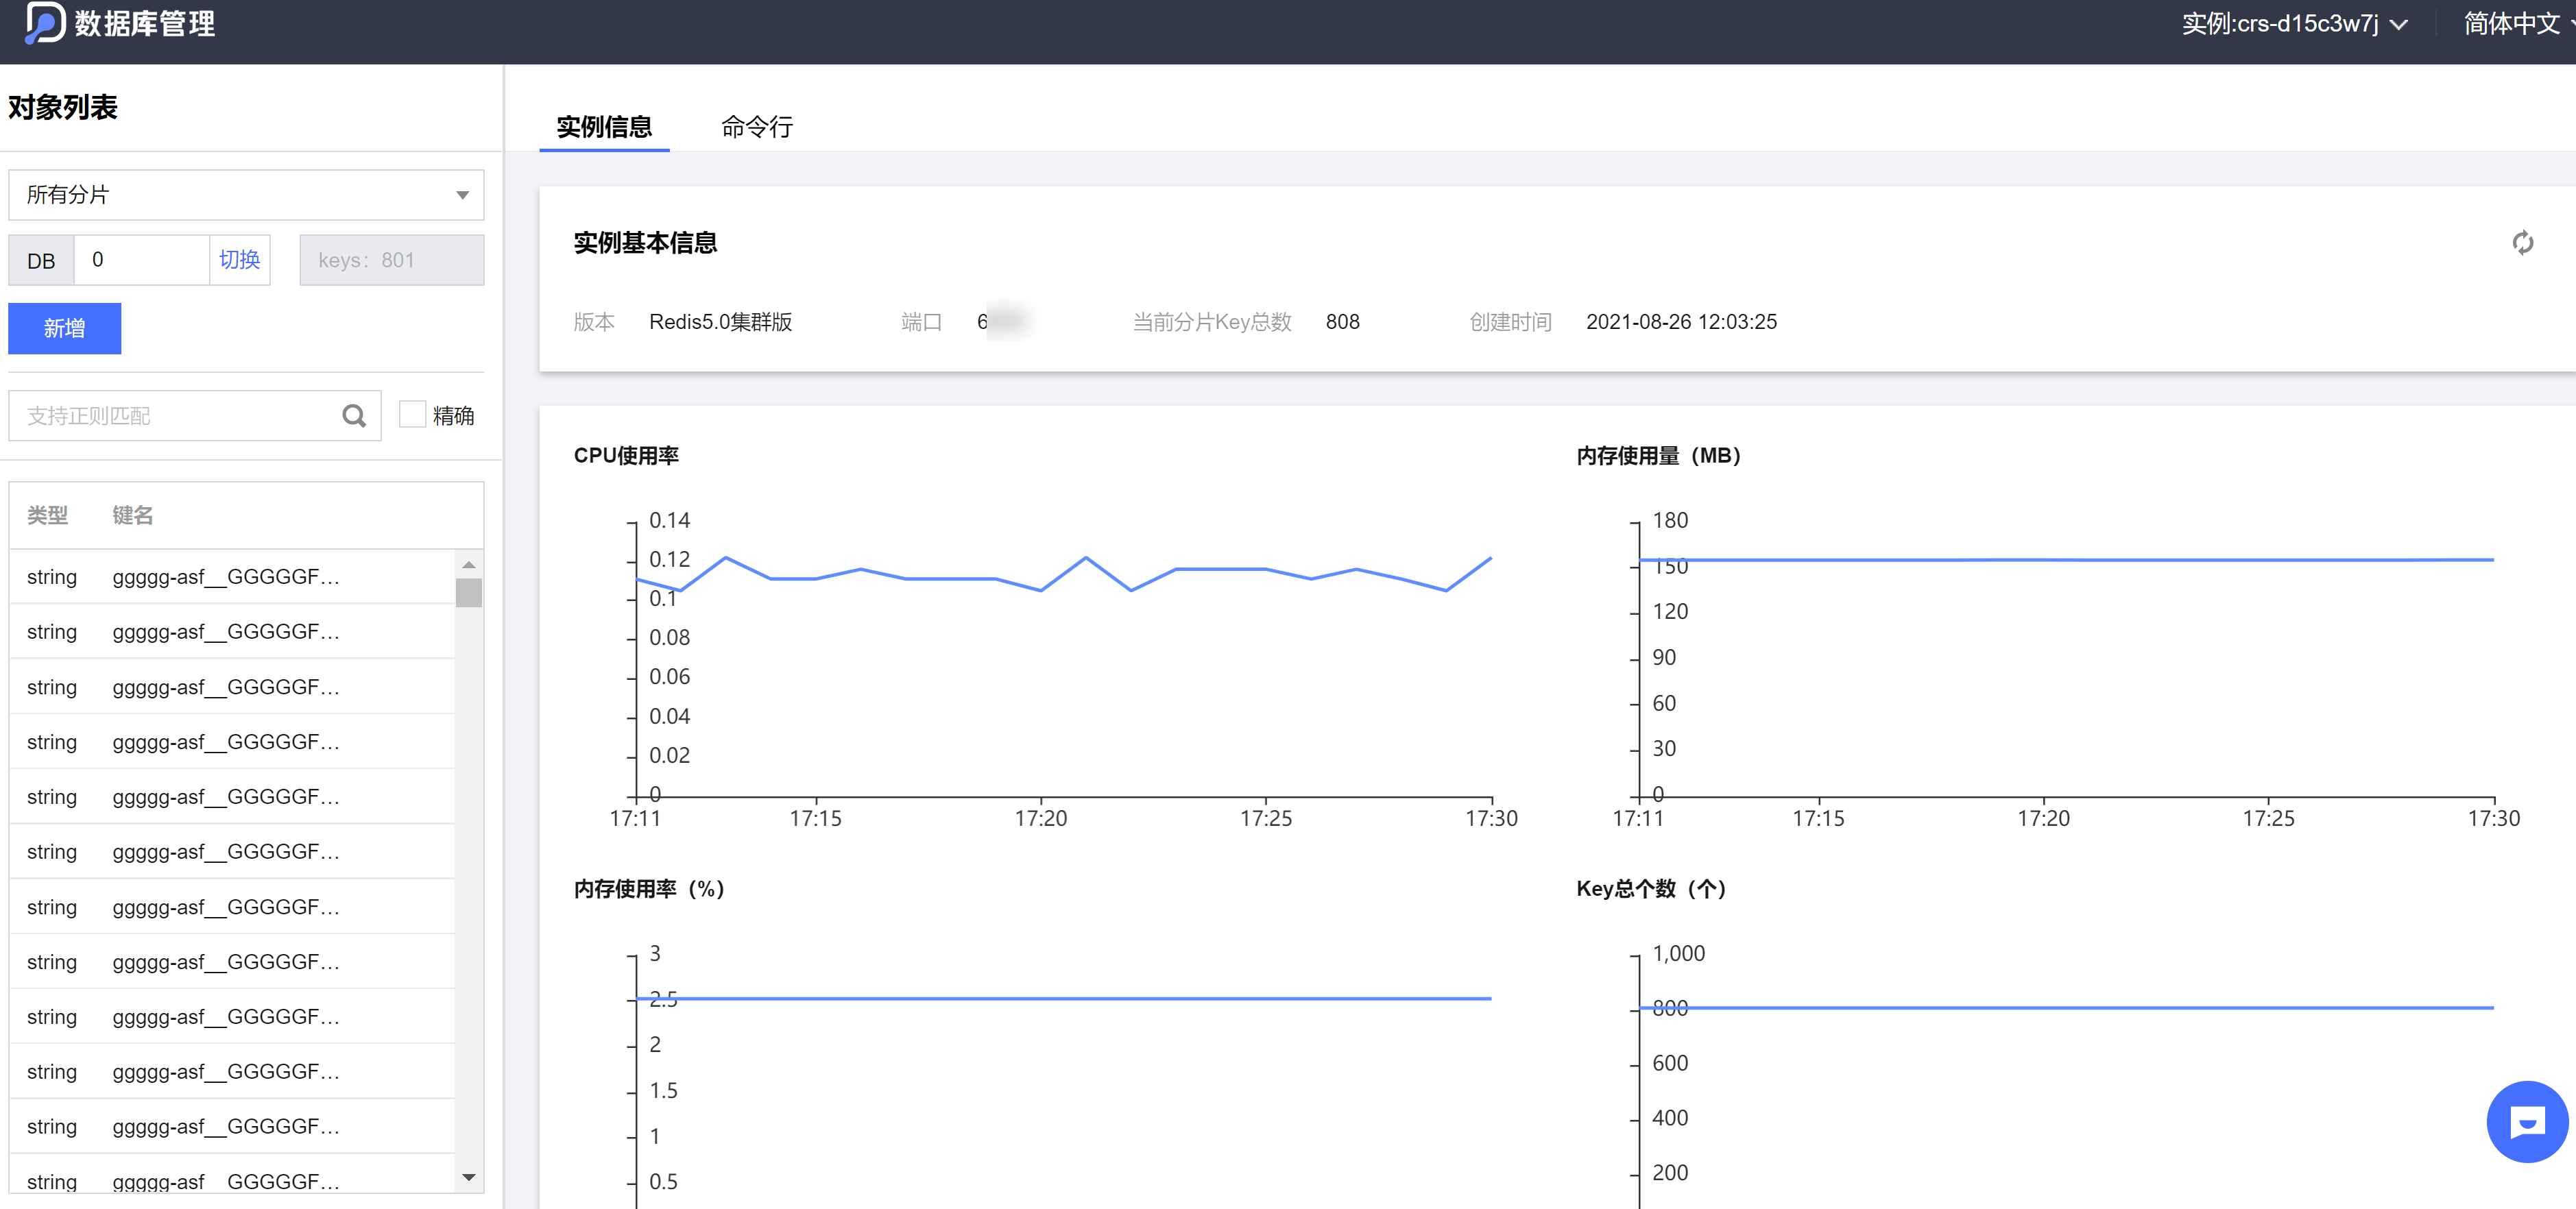Click the database management logo icon

[44, 23]
